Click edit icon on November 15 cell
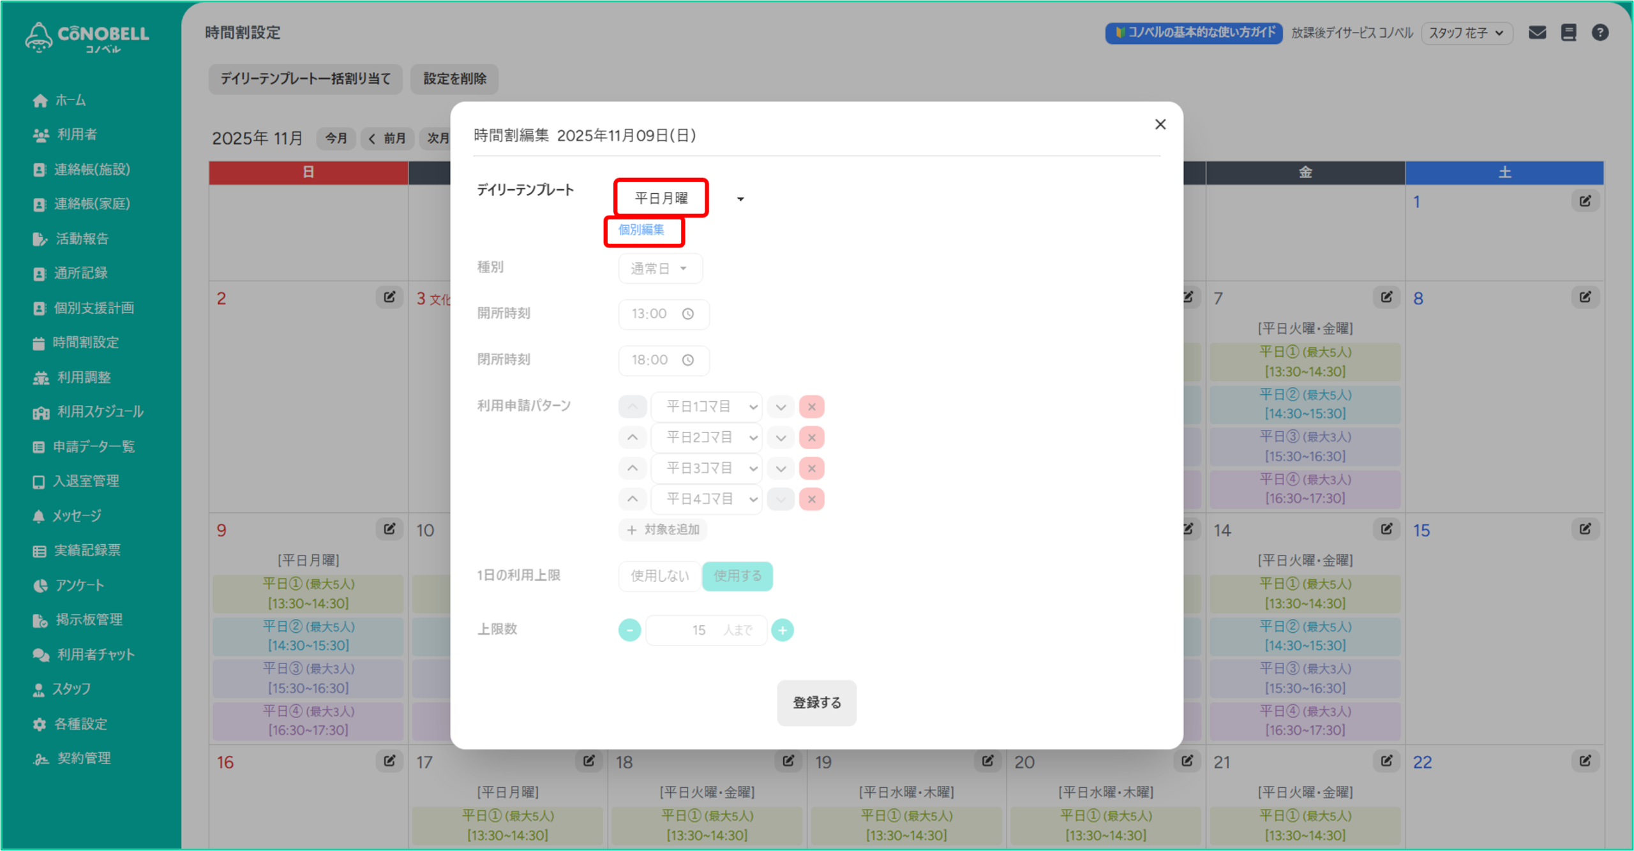The height and width of the screenshot is (851, 1634). (1585, 529)
